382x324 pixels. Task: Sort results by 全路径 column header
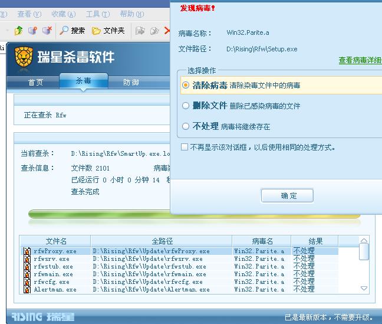[162, 241]
